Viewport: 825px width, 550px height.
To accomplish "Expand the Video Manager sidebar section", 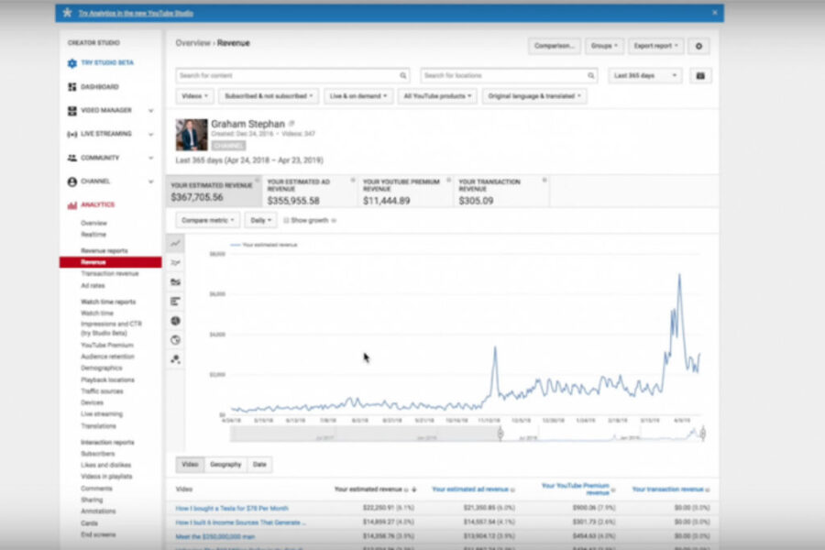I will tap(151, 111).
